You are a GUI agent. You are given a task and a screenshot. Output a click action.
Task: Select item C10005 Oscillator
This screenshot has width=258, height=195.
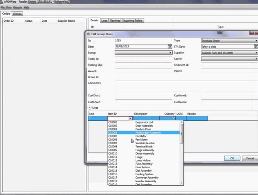[x=144, y=136]
